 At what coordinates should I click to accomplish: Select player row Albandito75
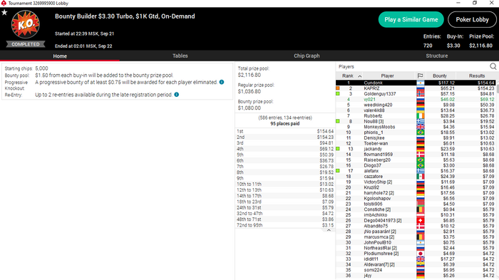coord(416,226)
